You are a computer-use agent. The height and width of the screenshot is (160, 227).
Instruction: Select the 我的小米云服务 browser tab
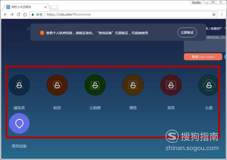[x=26, y=7]
